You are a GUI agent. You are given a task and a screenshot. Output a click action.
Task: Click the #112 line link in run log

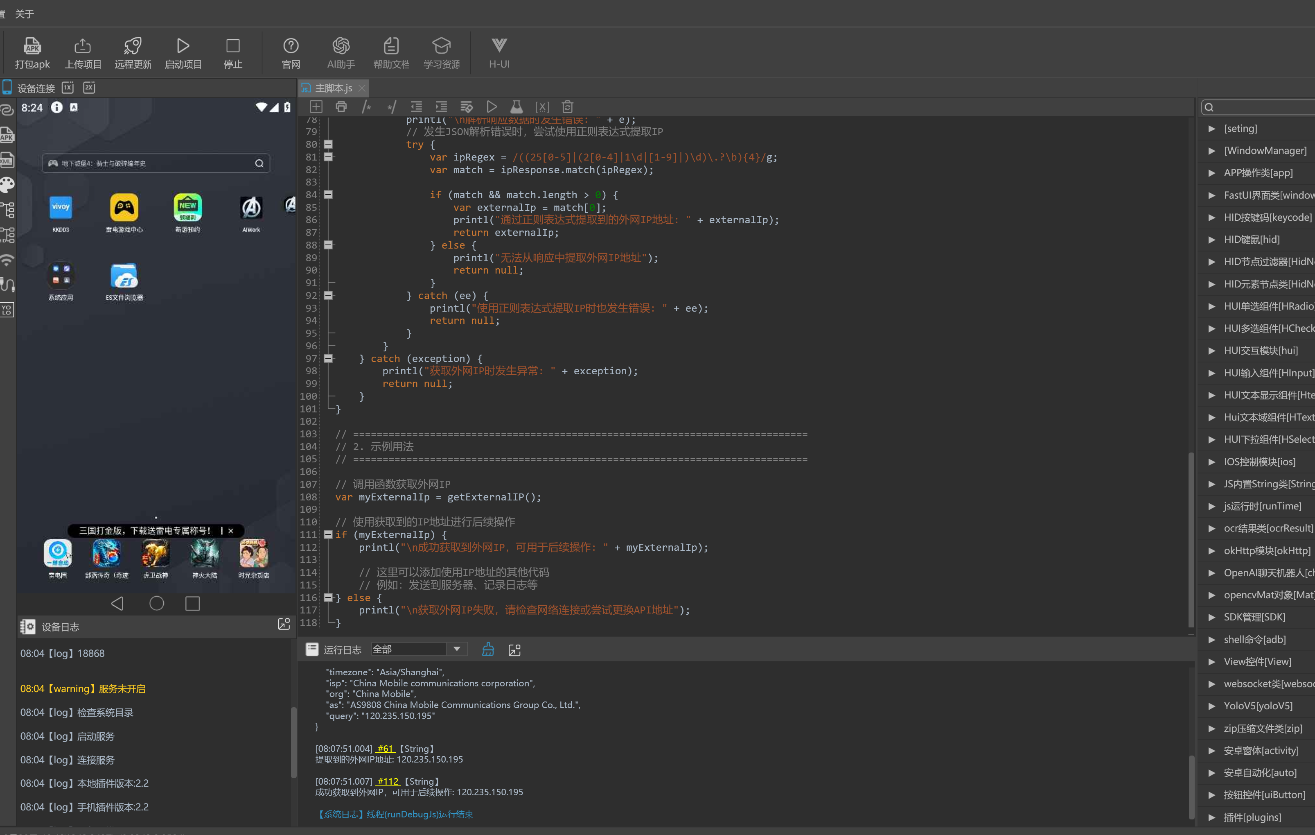click(388, 781)
